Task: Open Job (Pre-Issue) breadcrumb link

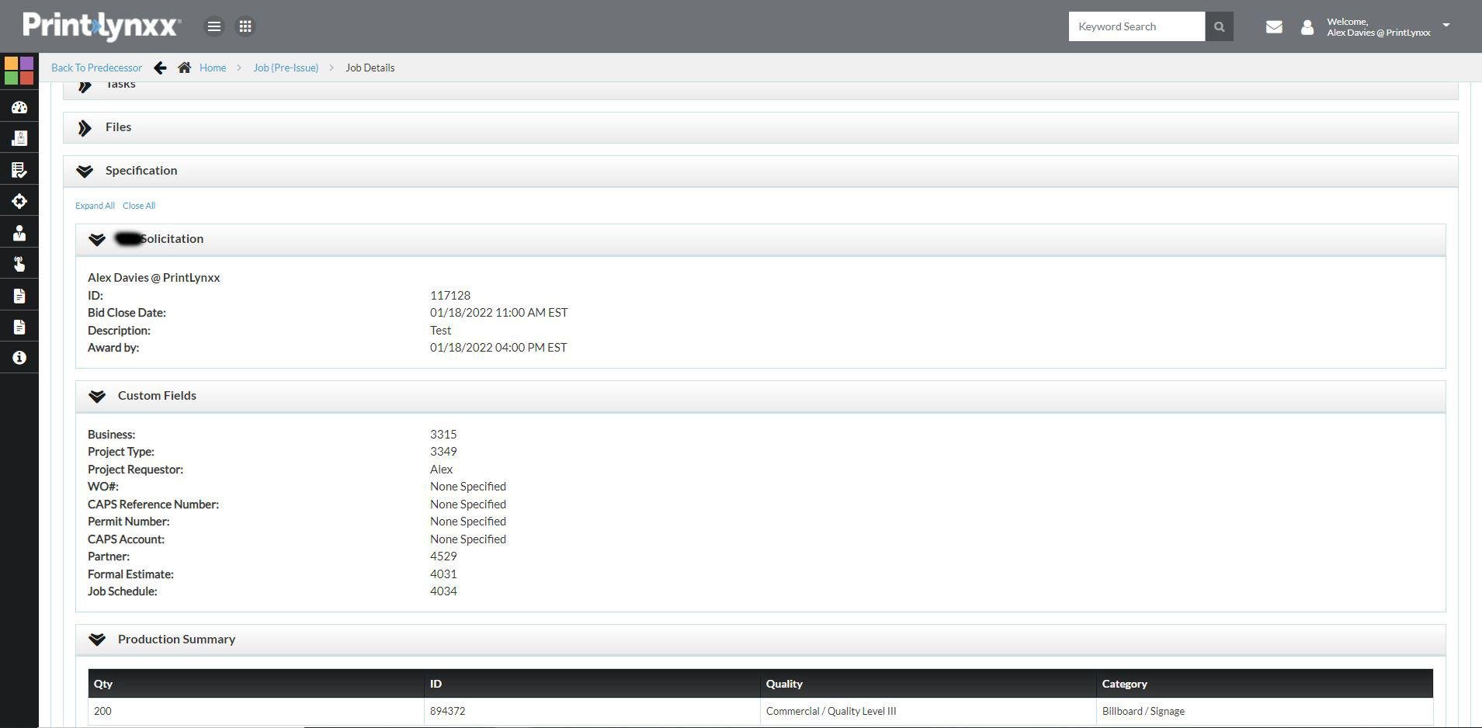Action: click(286, 68)
